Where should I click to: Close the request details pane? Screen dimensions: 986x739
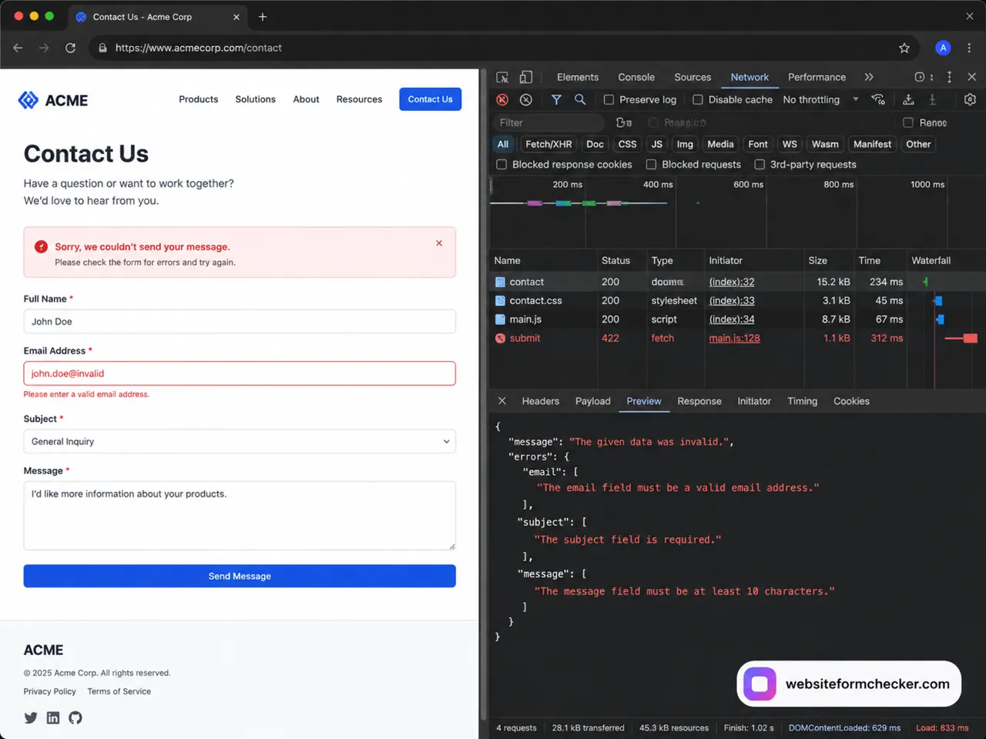[x=501, y=401]
